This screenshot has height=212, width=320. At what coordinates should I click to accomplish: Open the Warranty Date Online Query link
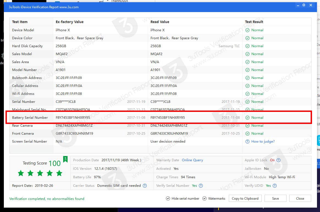pos(192,160)
